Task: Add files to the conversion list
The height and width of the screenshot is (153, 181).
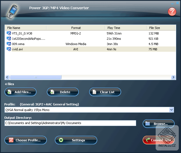Action: point(20,92)
